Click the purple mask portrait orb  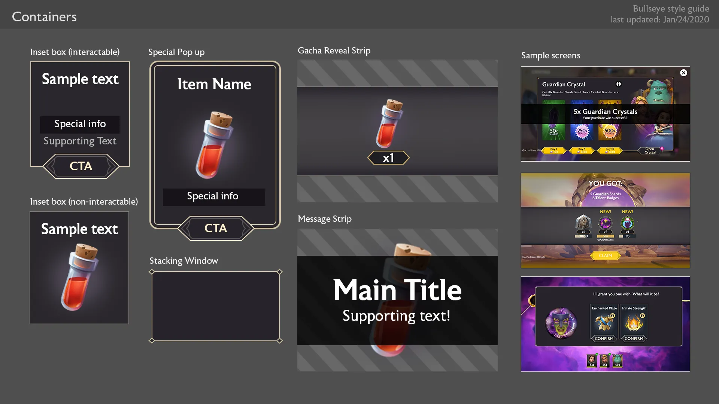(x=561, y=323)
